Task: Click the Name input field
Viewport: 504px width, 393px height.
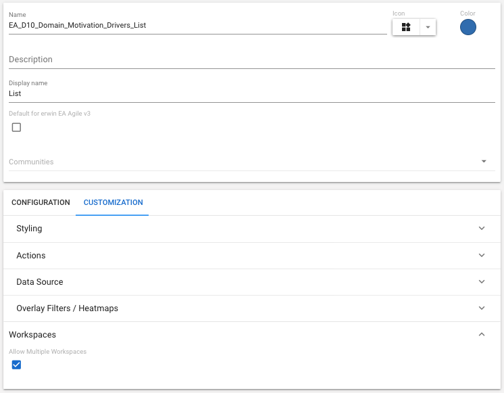Action: point(197,26)
